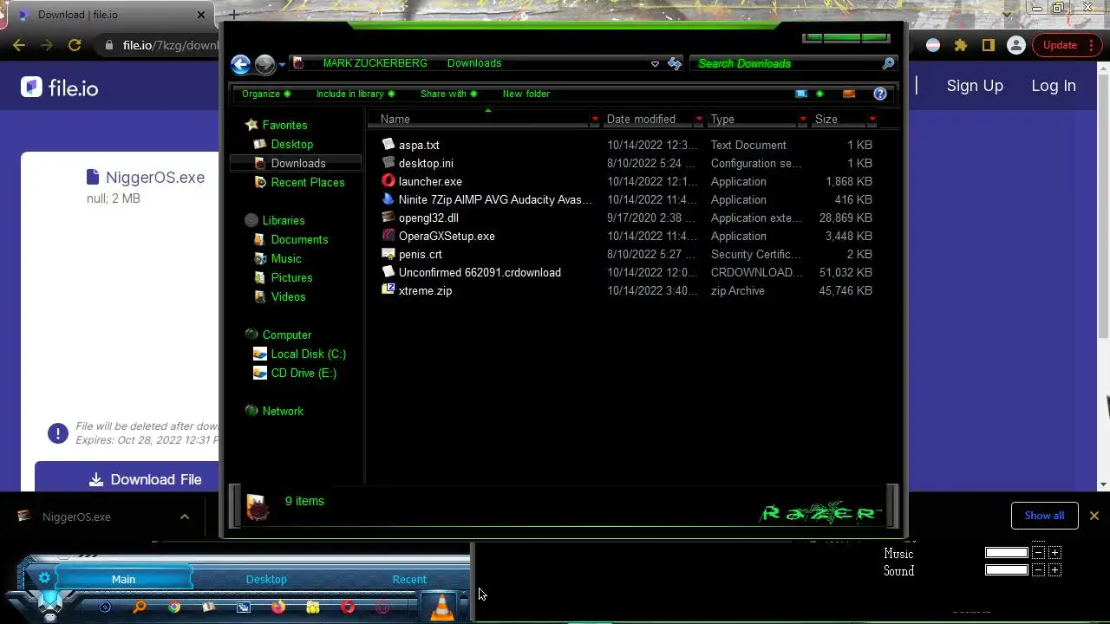Open the Log In link

[1054, 86]
